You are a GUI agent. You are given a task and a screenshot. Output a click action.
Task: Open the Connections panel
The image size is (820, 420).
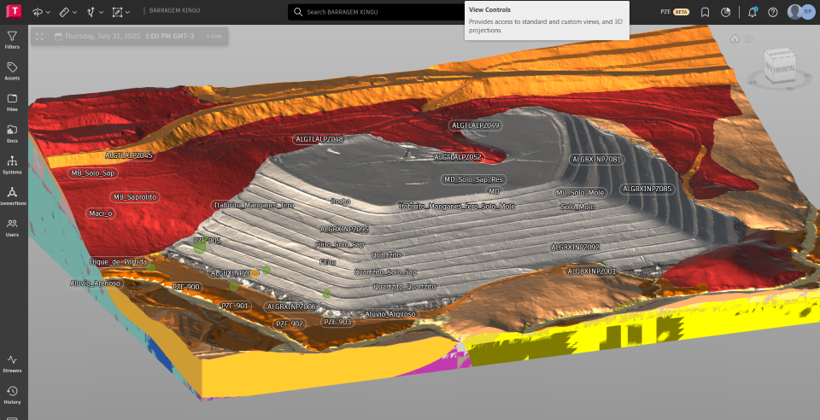coord(12,196)
